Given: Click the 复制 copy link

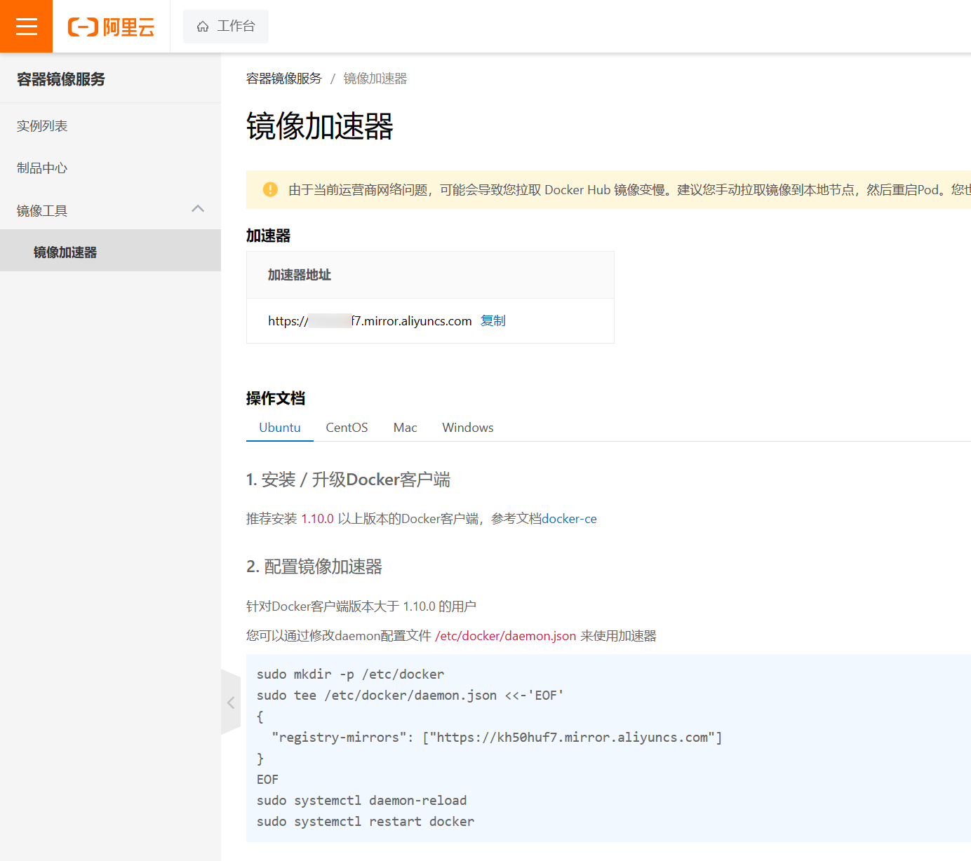Looking at the screenshot, I should pyautogui.click(x=493, y=320).
